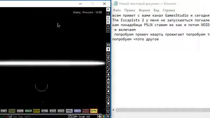This screenshot has width=210, height=118.
Task: Open simulation options checkmark icon
Action: [100, 116]
